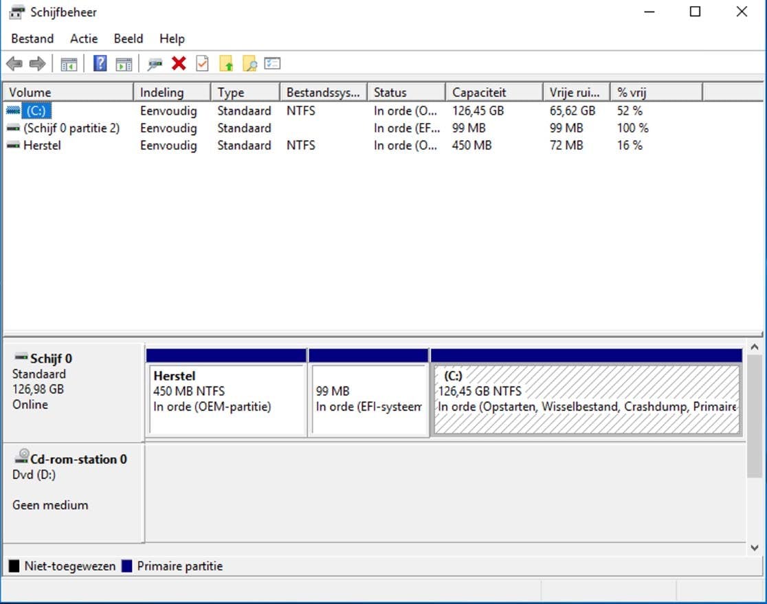Viewport: 767px width, 604px height.
Task: Click the red X delete icon
Action: 179,64
